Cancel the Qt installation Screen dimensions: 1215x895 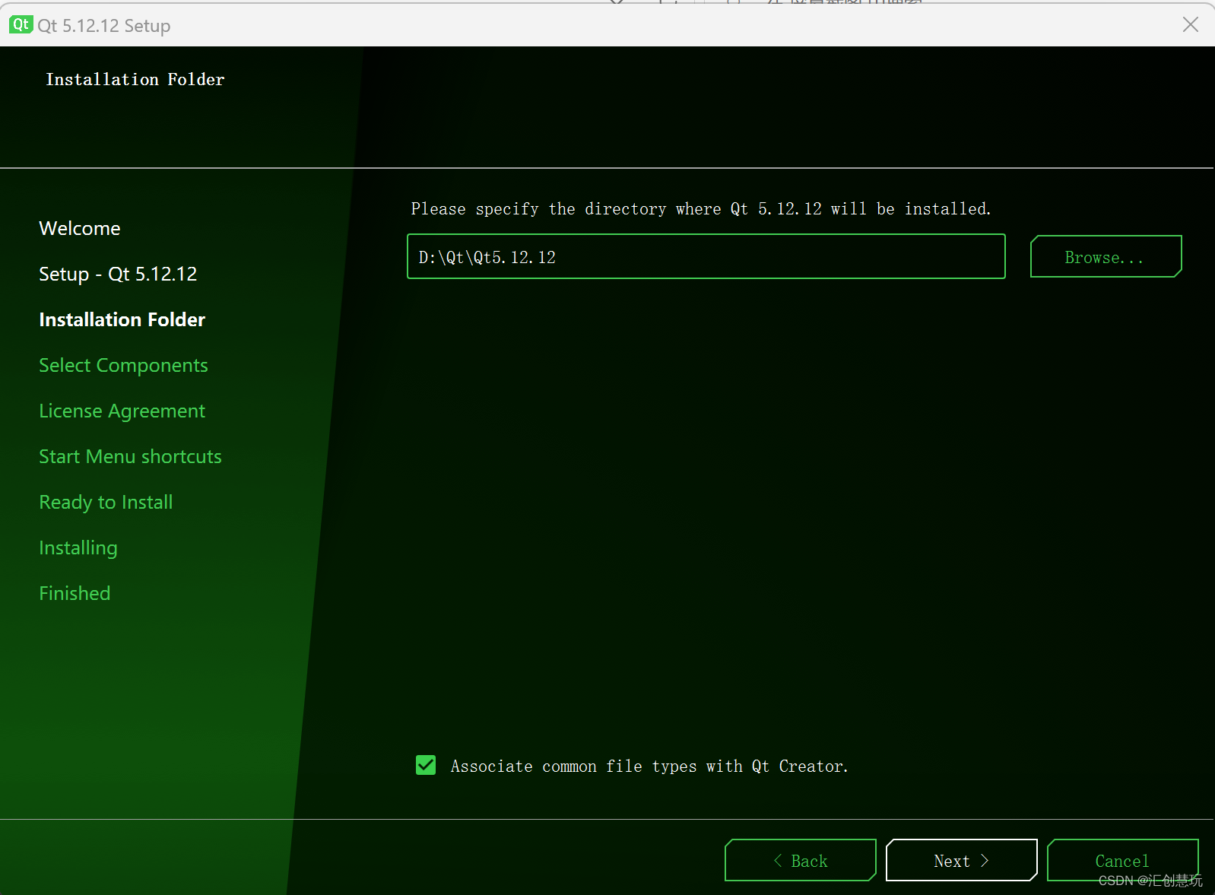[1122, 860]
